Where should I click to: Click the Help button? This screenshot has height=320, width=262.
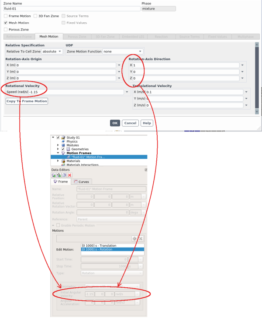(147, 123)
